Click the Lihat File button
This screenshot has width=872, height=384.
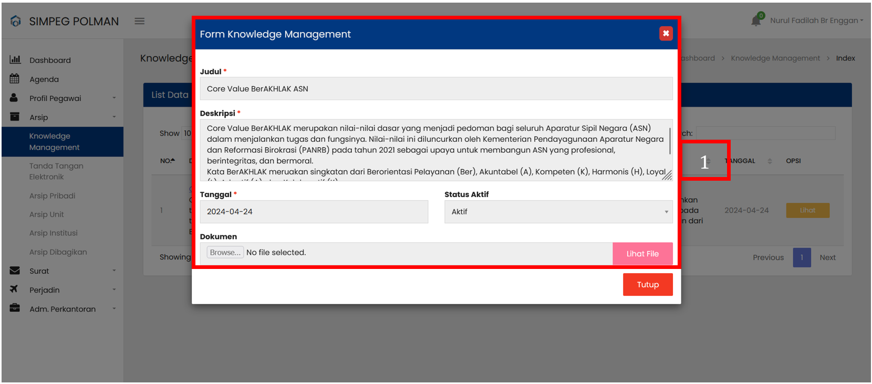tap(642, 254)
